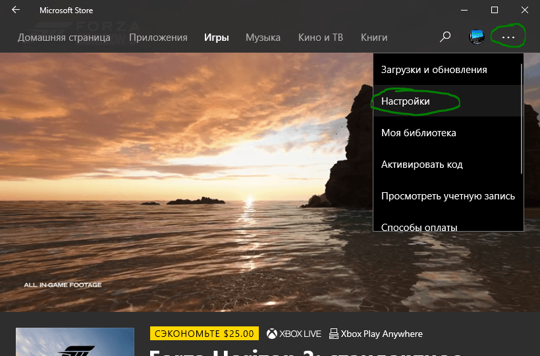
Task: Switch to Музыка tab
Action: pos(263,38)
